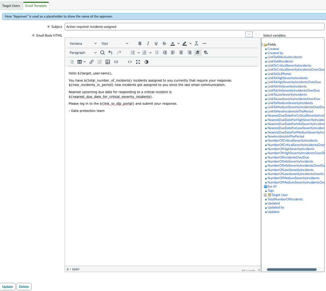This screenshot has width=326, height=291.
Task: Apply the background highlight color
Action: (185, 43)
